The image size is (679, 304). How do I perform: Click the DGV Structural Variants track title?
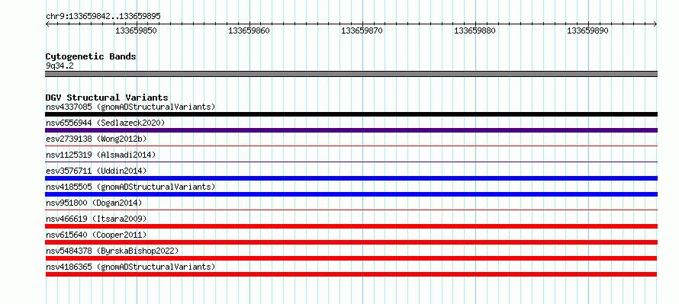coord(107,98)
